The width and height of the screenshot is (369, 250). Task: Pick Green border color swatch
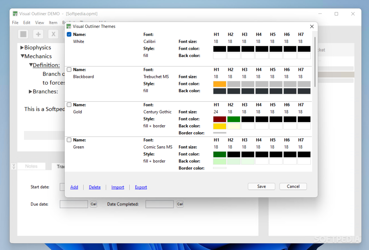(x=220, y=168)
